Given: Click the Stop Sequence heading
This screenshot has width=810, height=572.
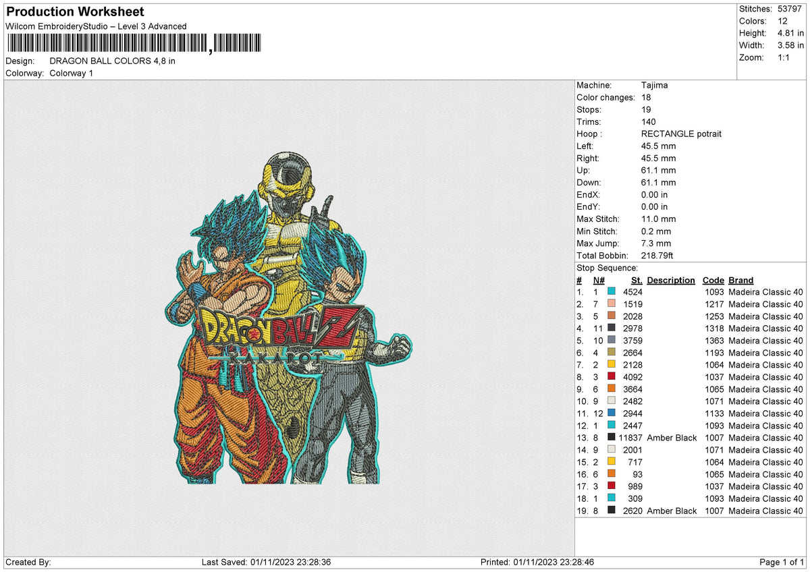Looking at the screenshot, I should pyautogui.click(x=607, y=268).
